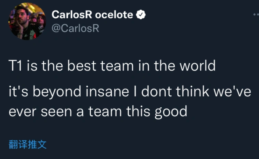Viewport: 259px width, 159px height.
Task: Click the word "T1" in the tweet
Action: coord(15,66)
